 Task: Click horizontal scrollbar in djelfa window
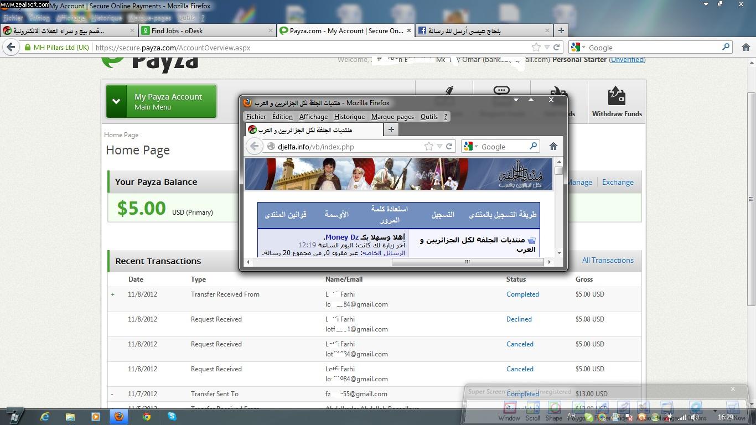(467, 262)
